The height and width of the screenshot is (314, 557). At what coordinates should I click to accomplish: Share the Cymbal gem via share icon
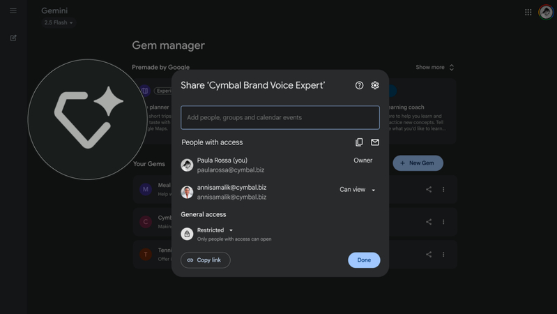[x=429, y=222]
